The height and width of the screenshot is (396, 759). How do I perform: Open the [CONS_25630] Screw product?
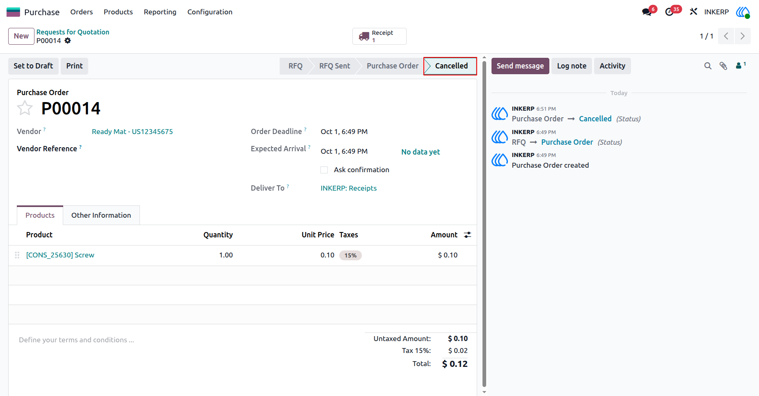pos(60,255)
